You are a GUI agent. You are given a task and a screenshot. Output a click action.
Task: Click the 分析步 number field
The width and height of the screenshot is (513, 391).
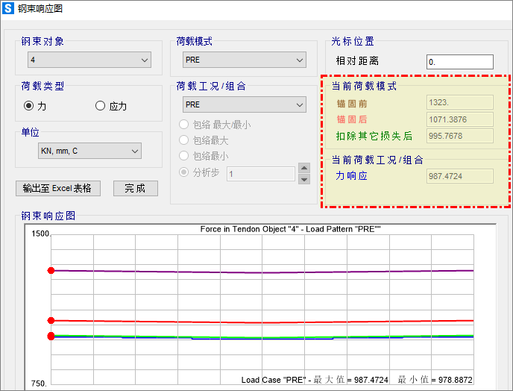click(260, 174)
